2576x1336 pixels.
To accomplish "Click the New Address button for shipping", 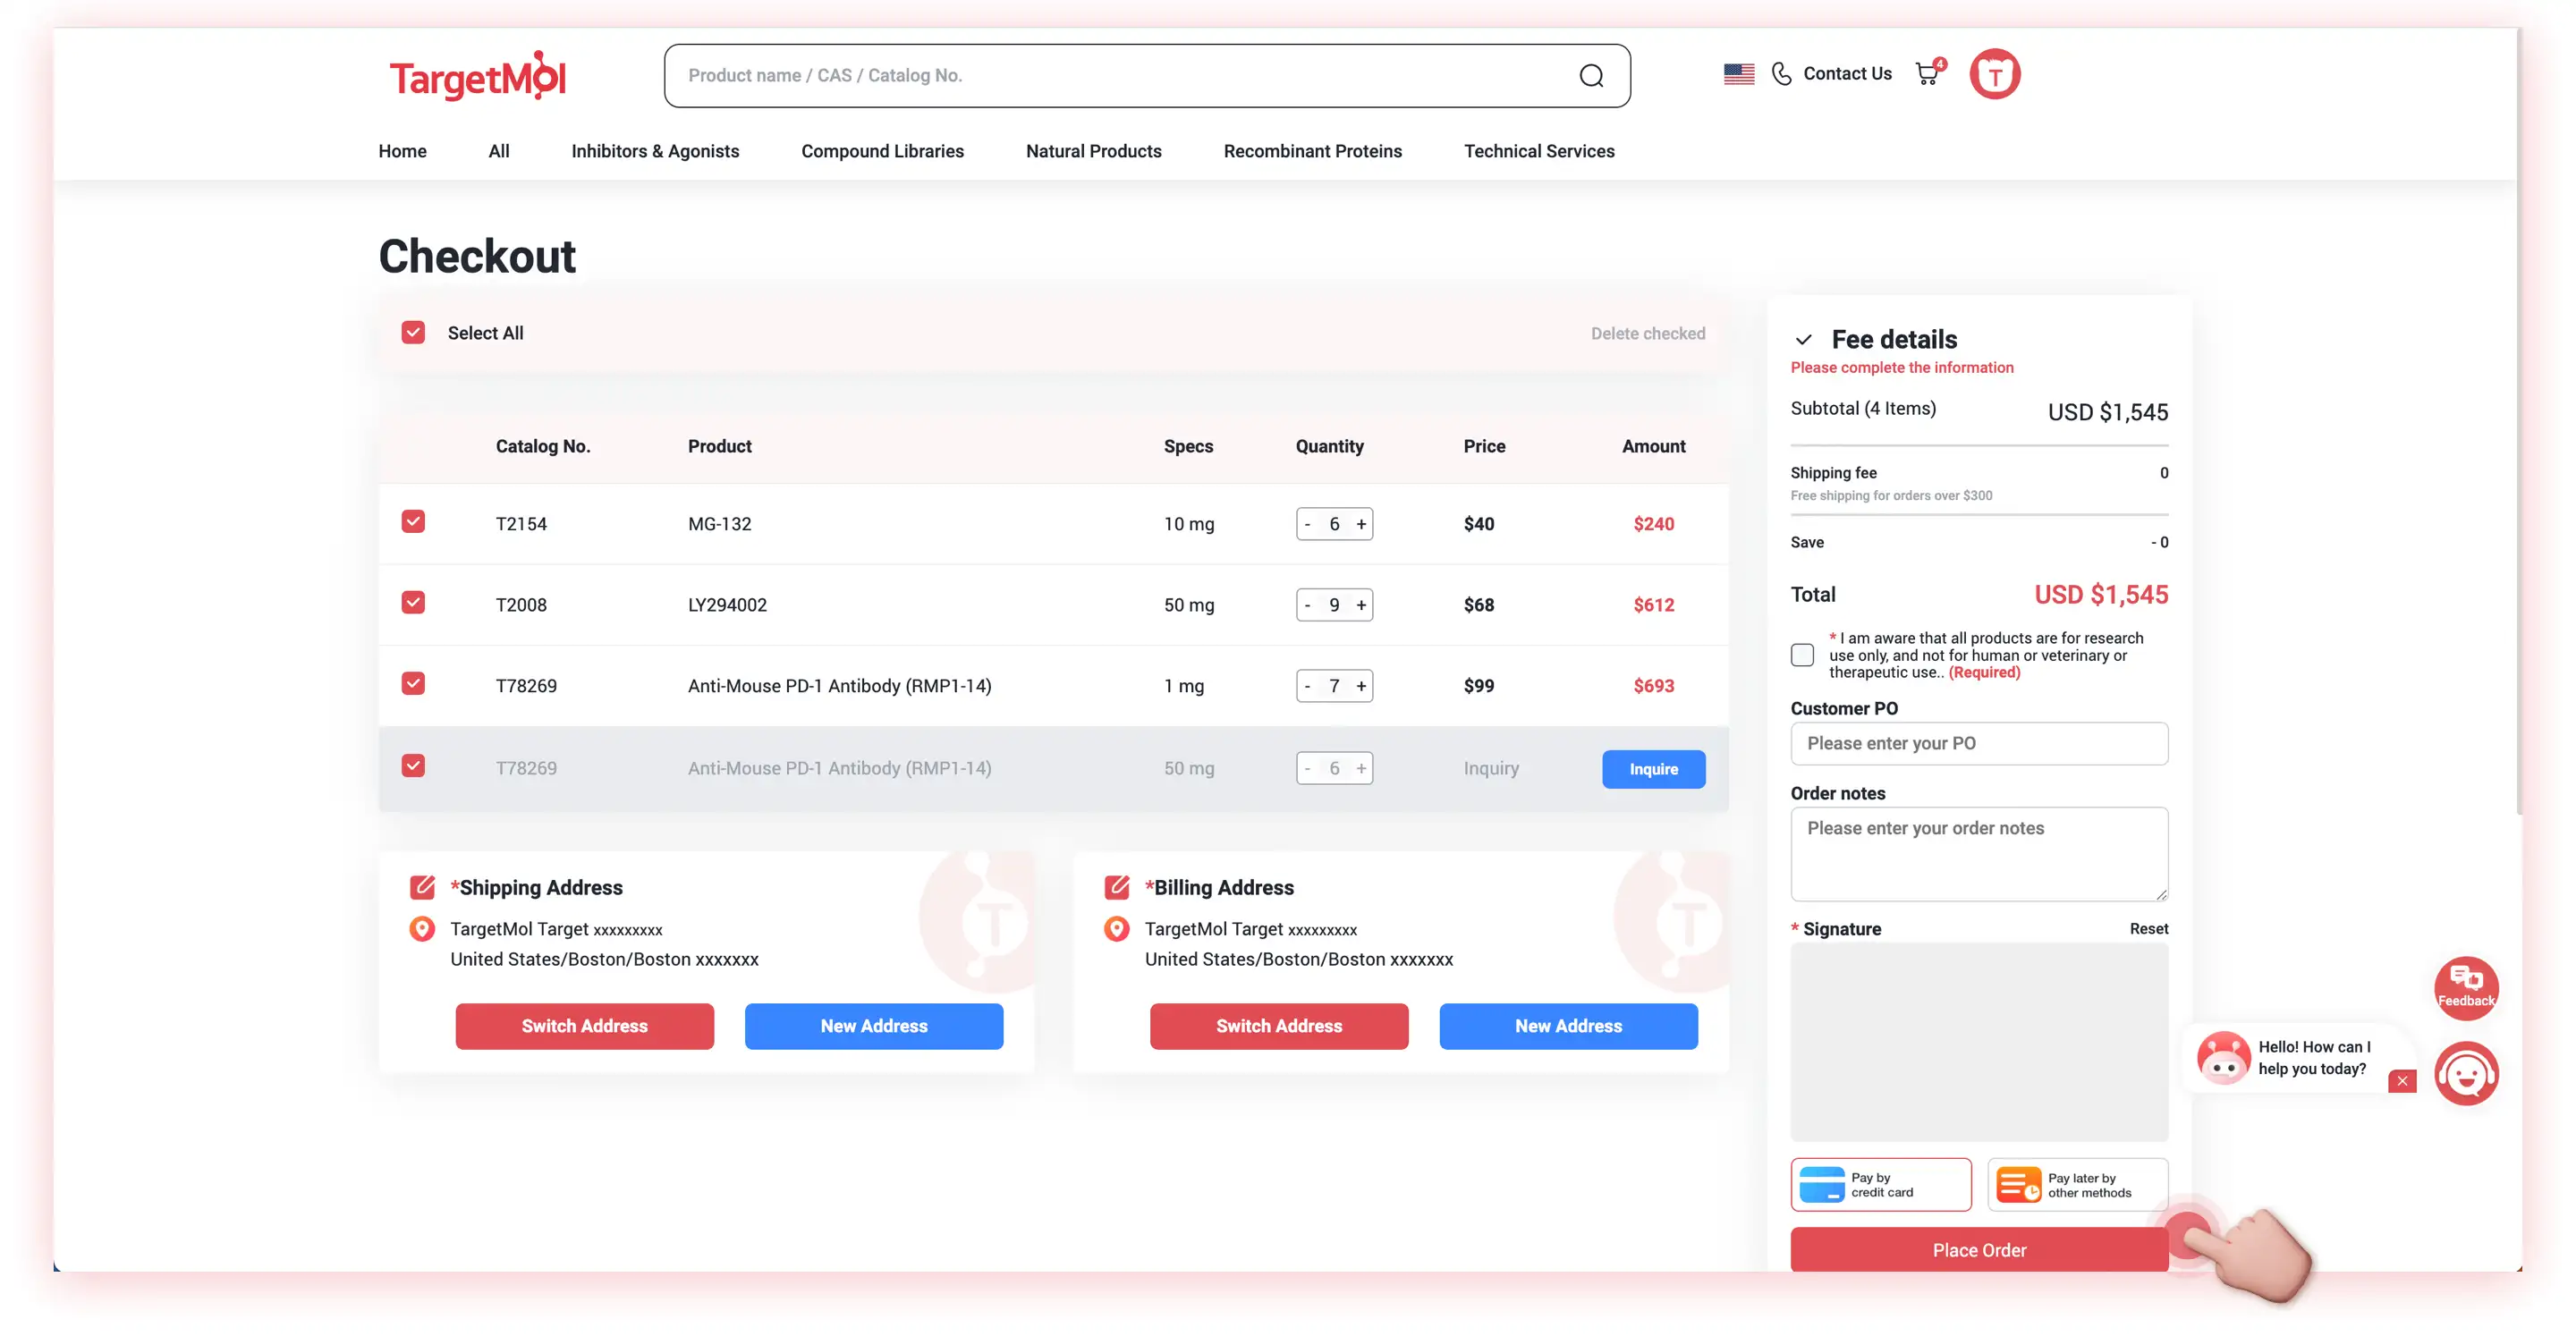I will (872, 1024).
